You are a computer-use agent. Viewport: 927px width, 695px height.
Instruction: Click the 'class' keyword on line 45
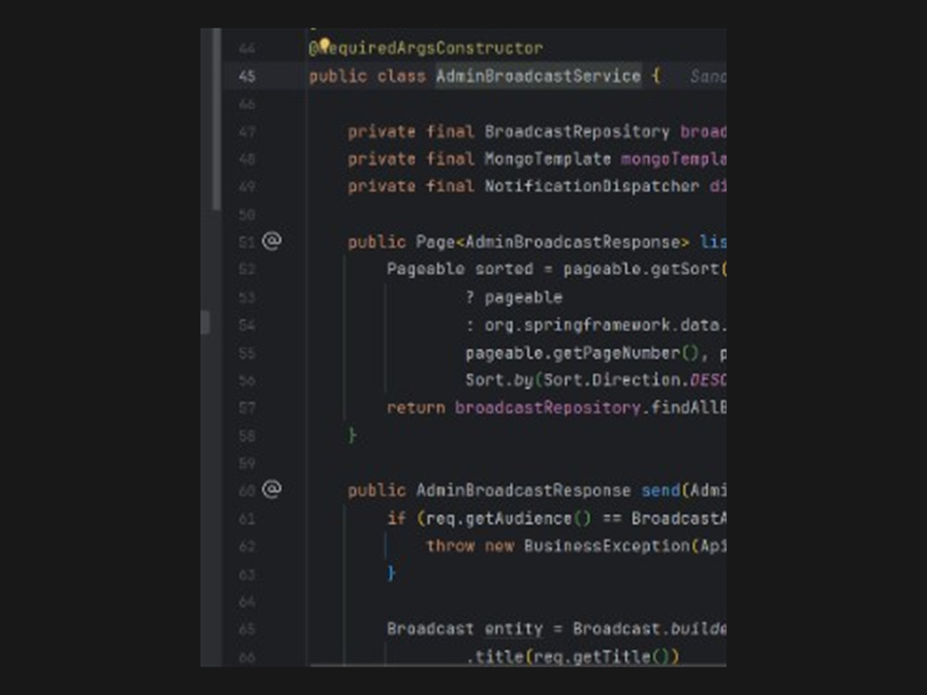point(401,76)
